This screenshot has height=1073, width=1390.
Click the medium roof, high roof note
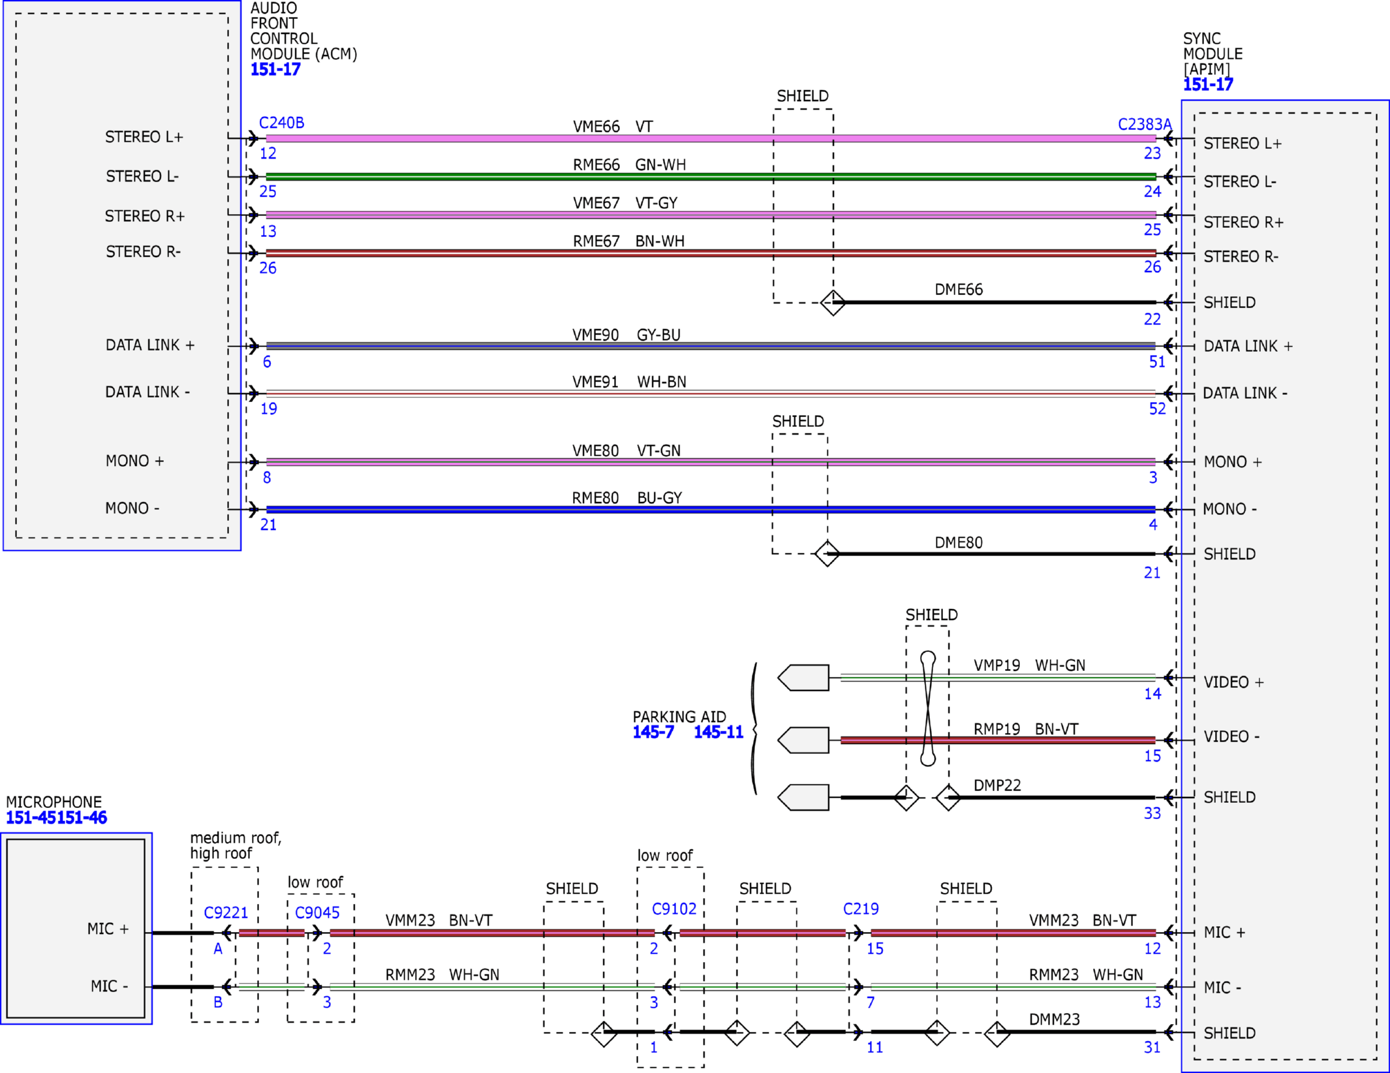[x=236, y=845]
